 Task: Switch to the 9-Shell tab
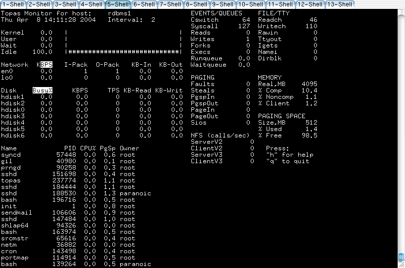coord(223,4)
